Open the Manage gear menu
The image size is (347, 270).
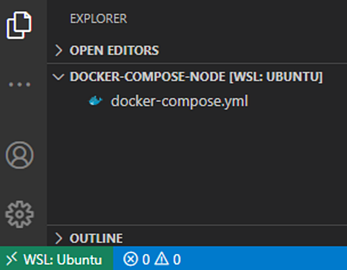[x=20, y=214]
